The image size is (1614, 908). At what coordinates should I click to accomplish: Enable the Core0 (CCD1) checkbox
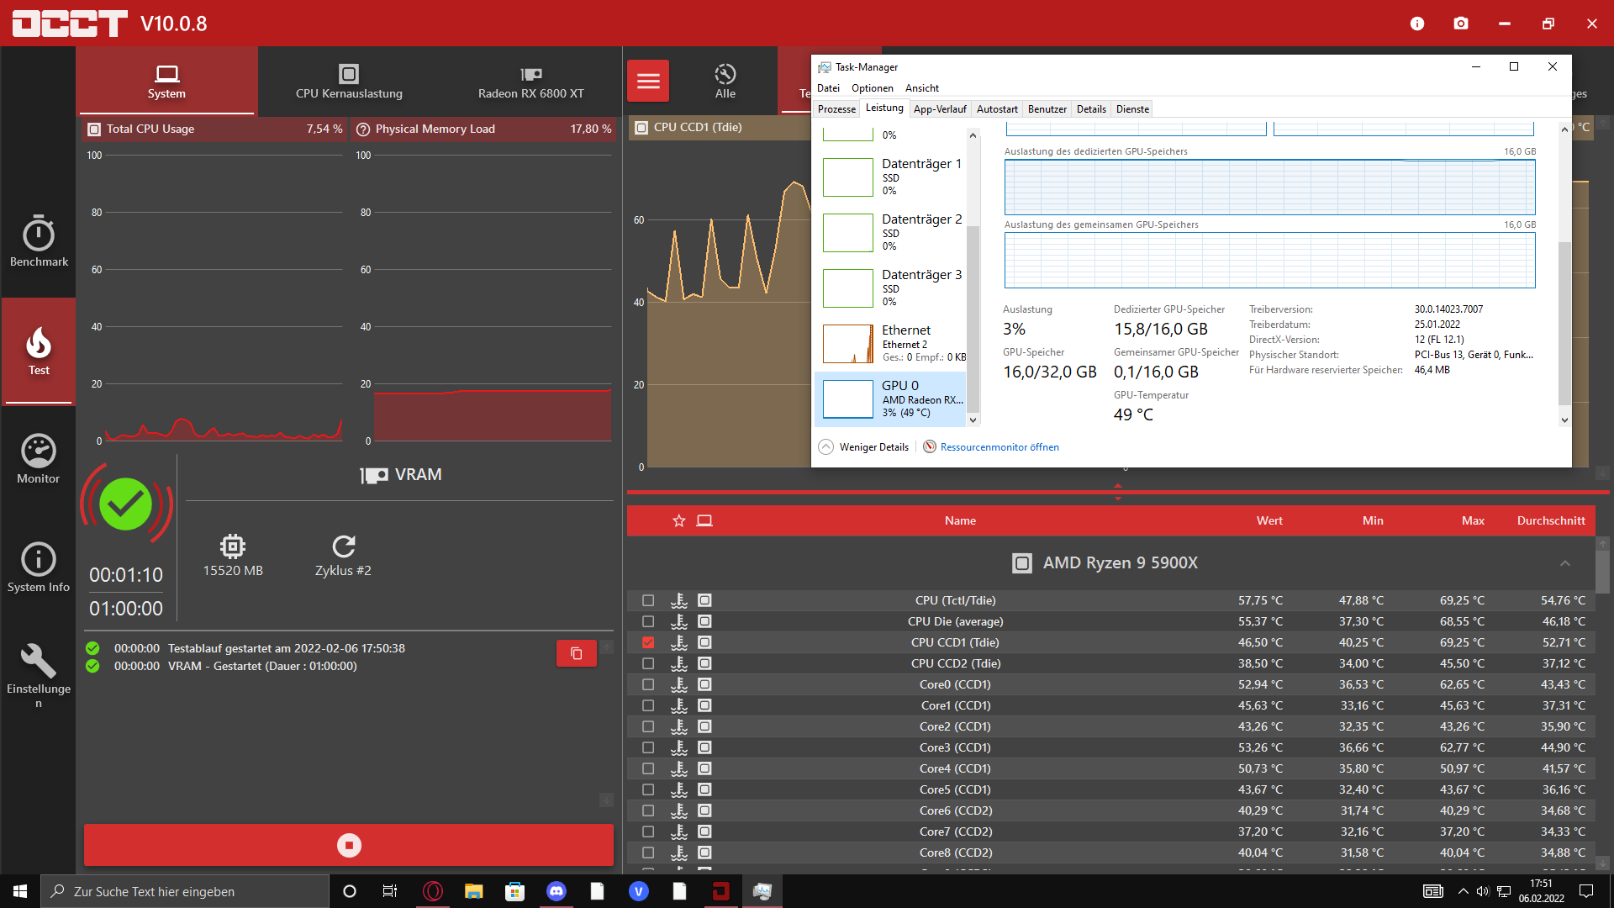click(648, 684)
